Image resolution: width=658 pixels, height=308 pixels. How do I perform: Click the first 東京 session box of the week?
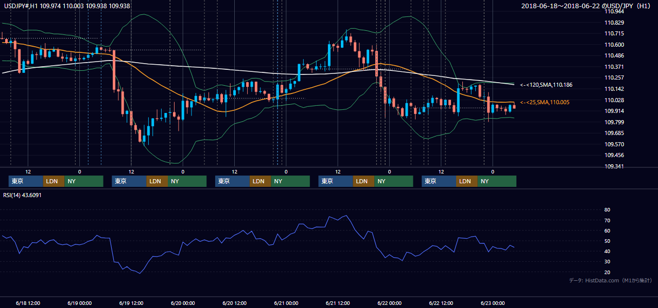(x=26, y=181)
